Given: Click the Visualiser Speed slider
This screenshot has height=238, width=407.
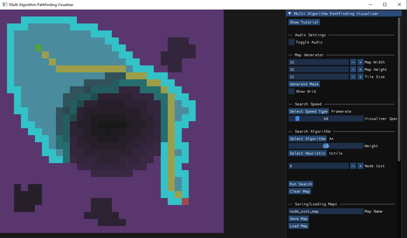Looking at the screenshot, I should [326, 119].
